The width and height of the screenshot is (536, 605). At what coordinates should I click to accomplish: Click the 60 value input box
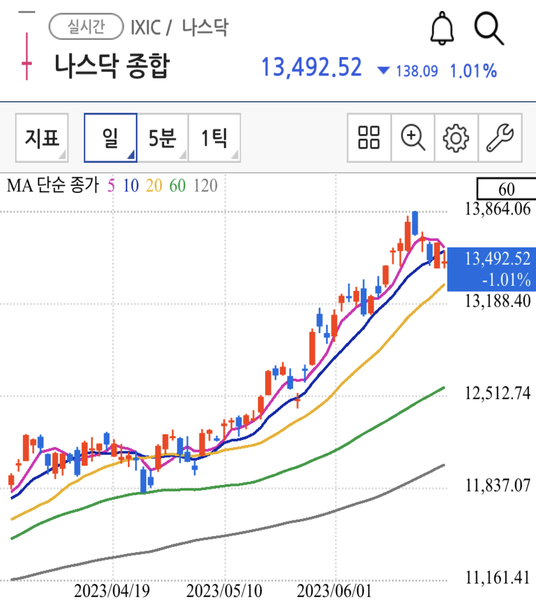coord(506,189)
